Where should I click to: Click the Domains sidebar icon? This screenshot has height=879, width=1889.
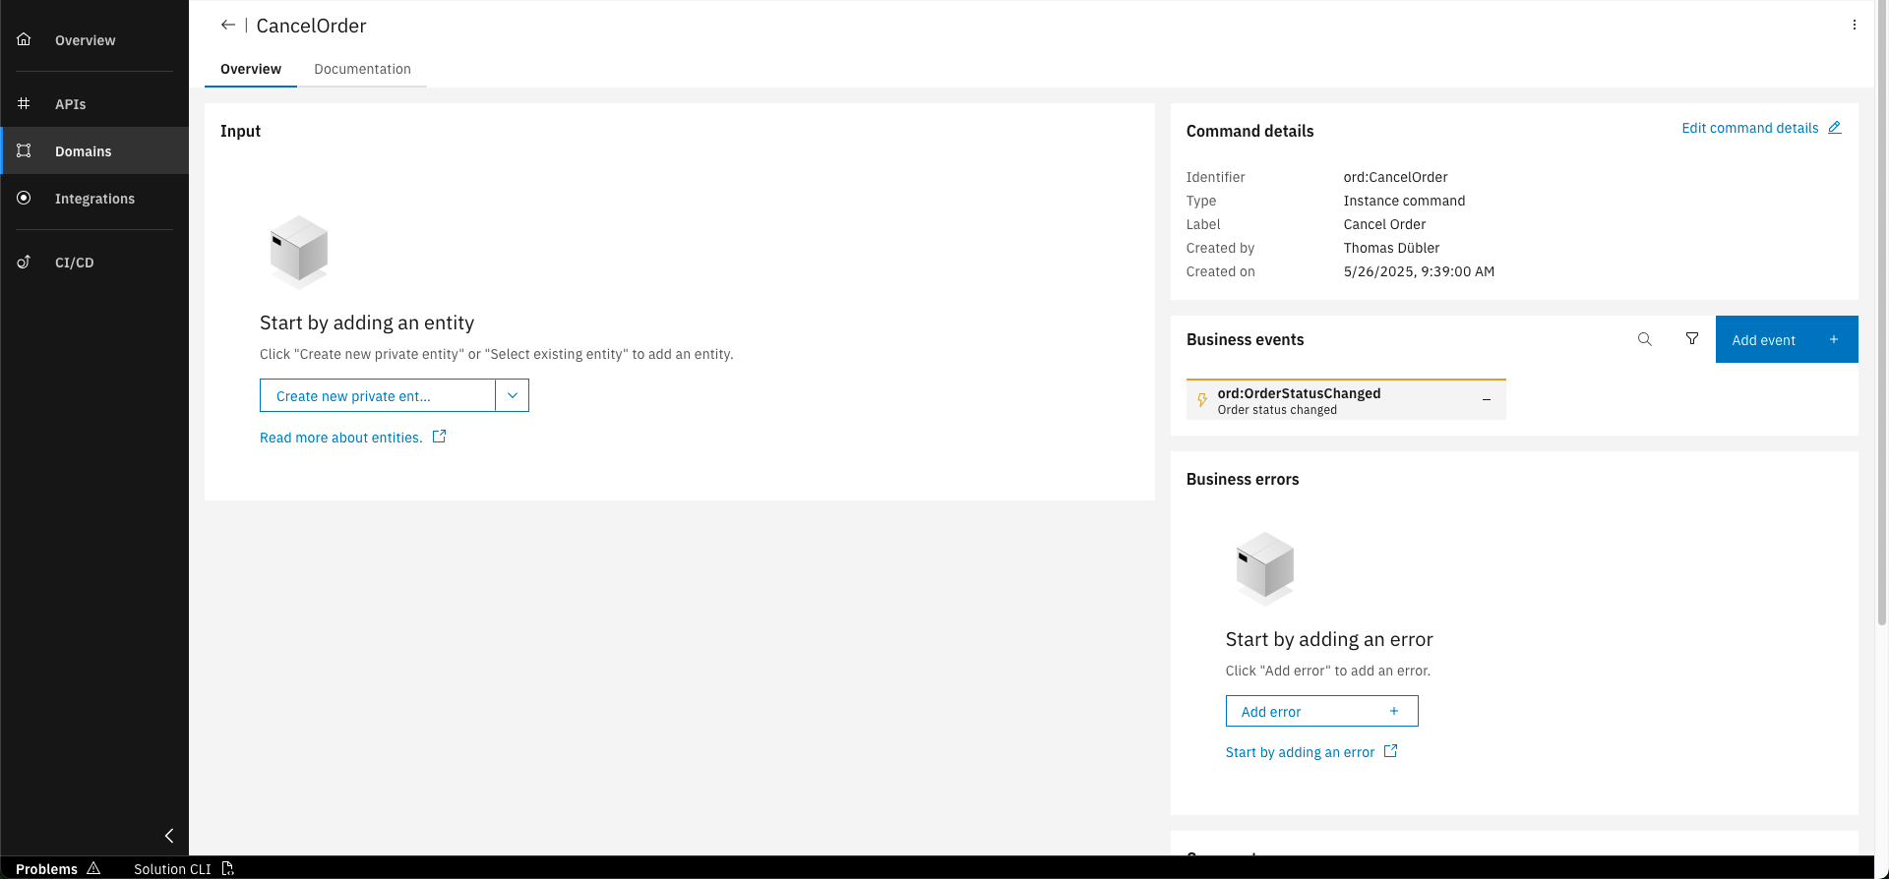[x=24, y=150]
